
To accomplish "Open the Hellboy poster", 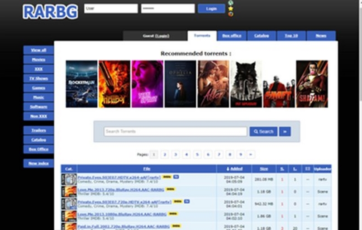I will [x=114, y=84].
